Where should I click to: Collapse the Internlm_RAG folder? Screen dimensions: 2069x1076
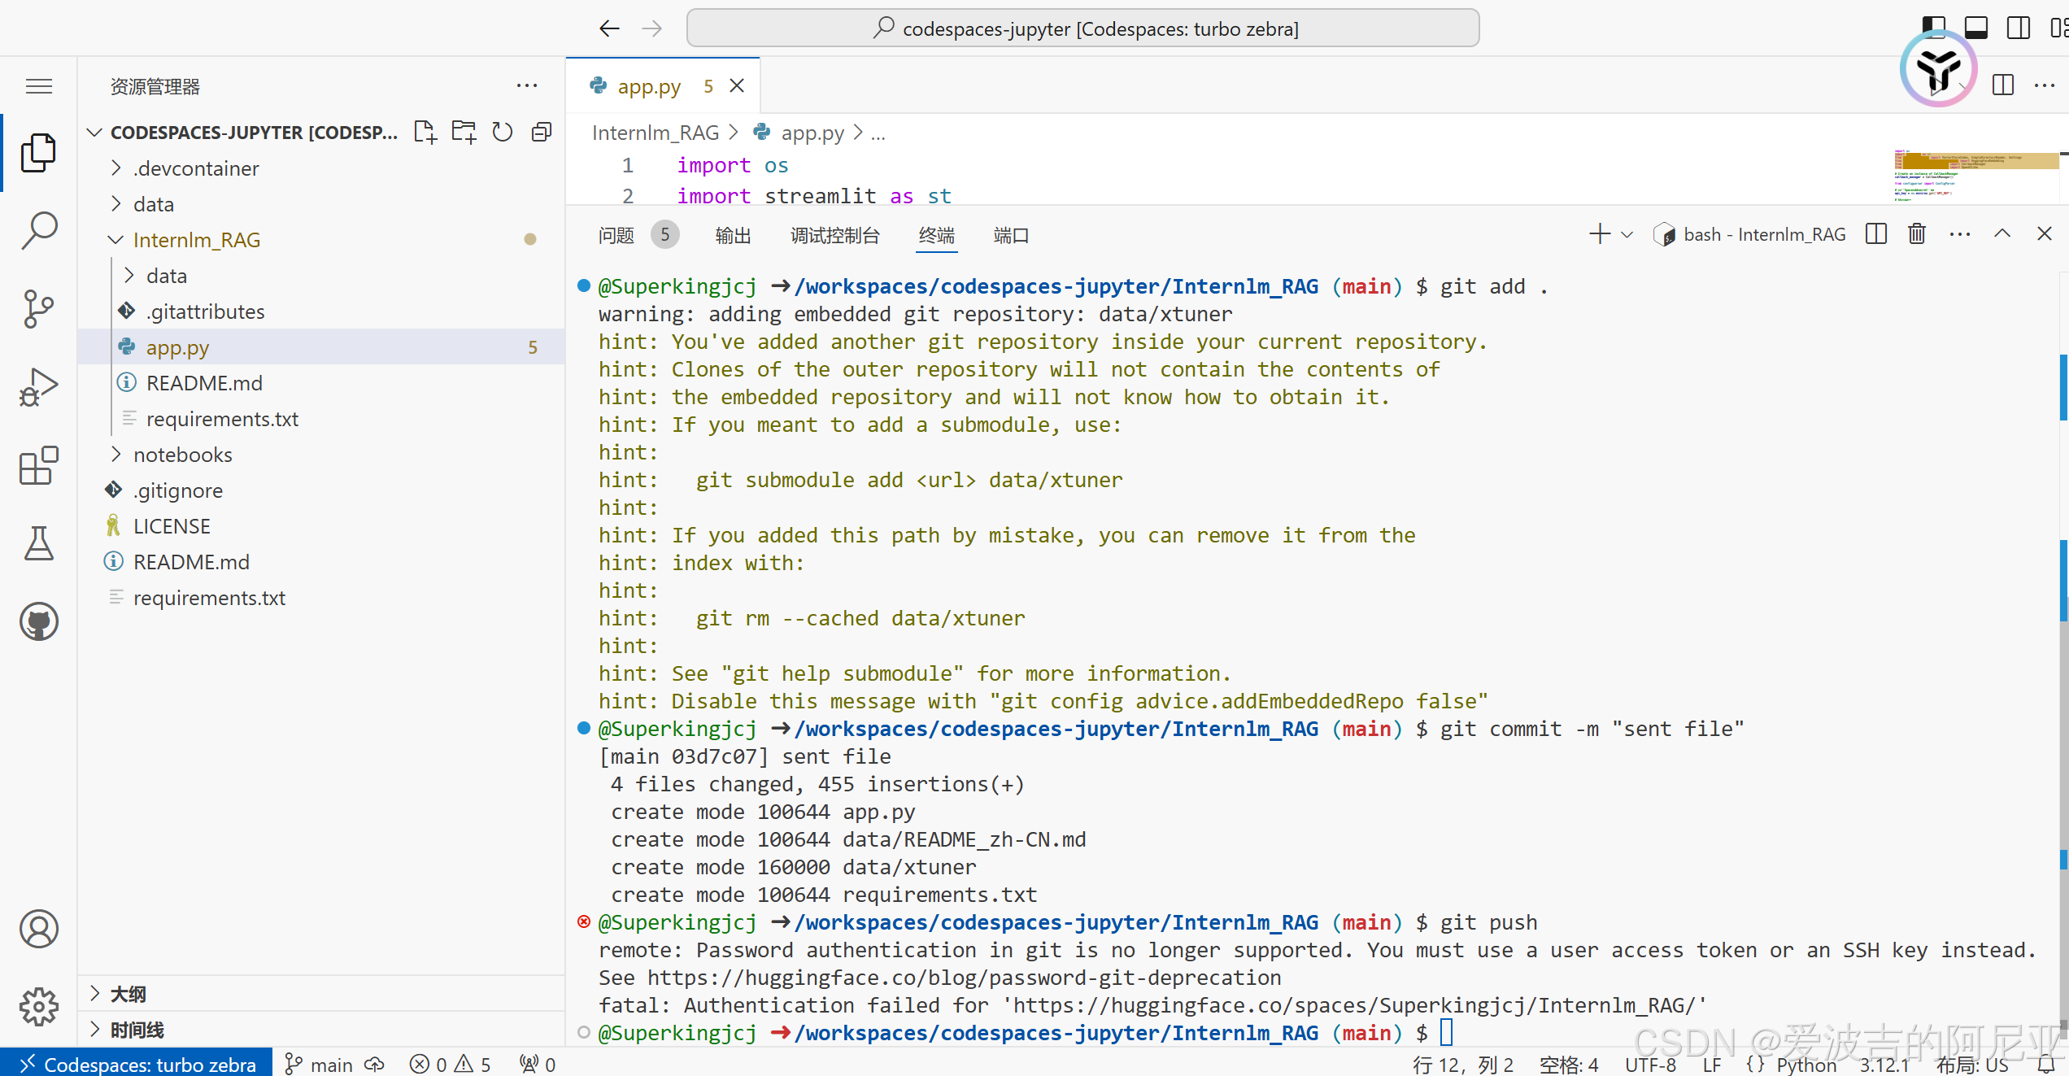196,240
